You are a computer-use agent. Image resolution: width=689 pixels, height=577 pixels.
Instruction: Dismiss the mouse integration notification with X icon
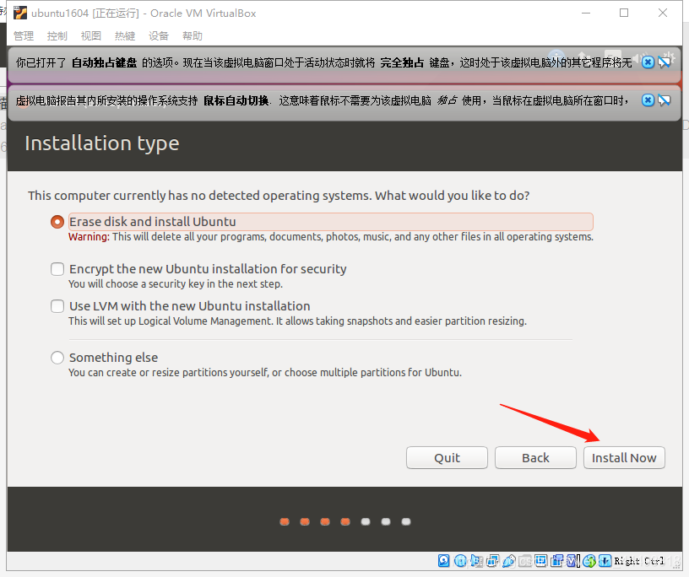648,100
